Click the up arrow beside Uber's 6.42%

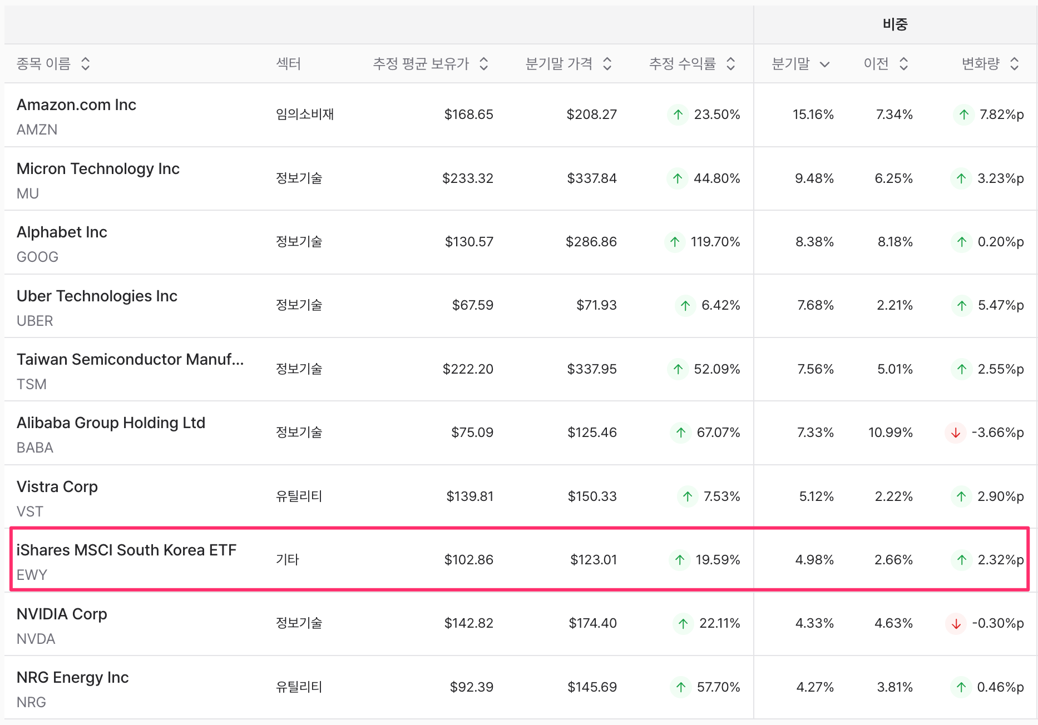pos(685,306)
